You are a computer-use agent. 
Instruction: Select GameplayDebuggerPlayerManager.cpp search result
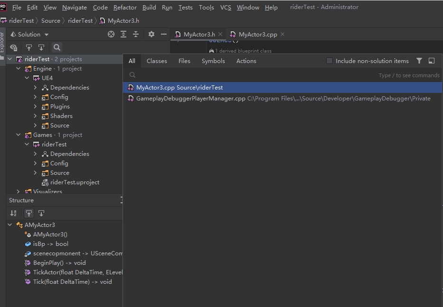(283, 99)
